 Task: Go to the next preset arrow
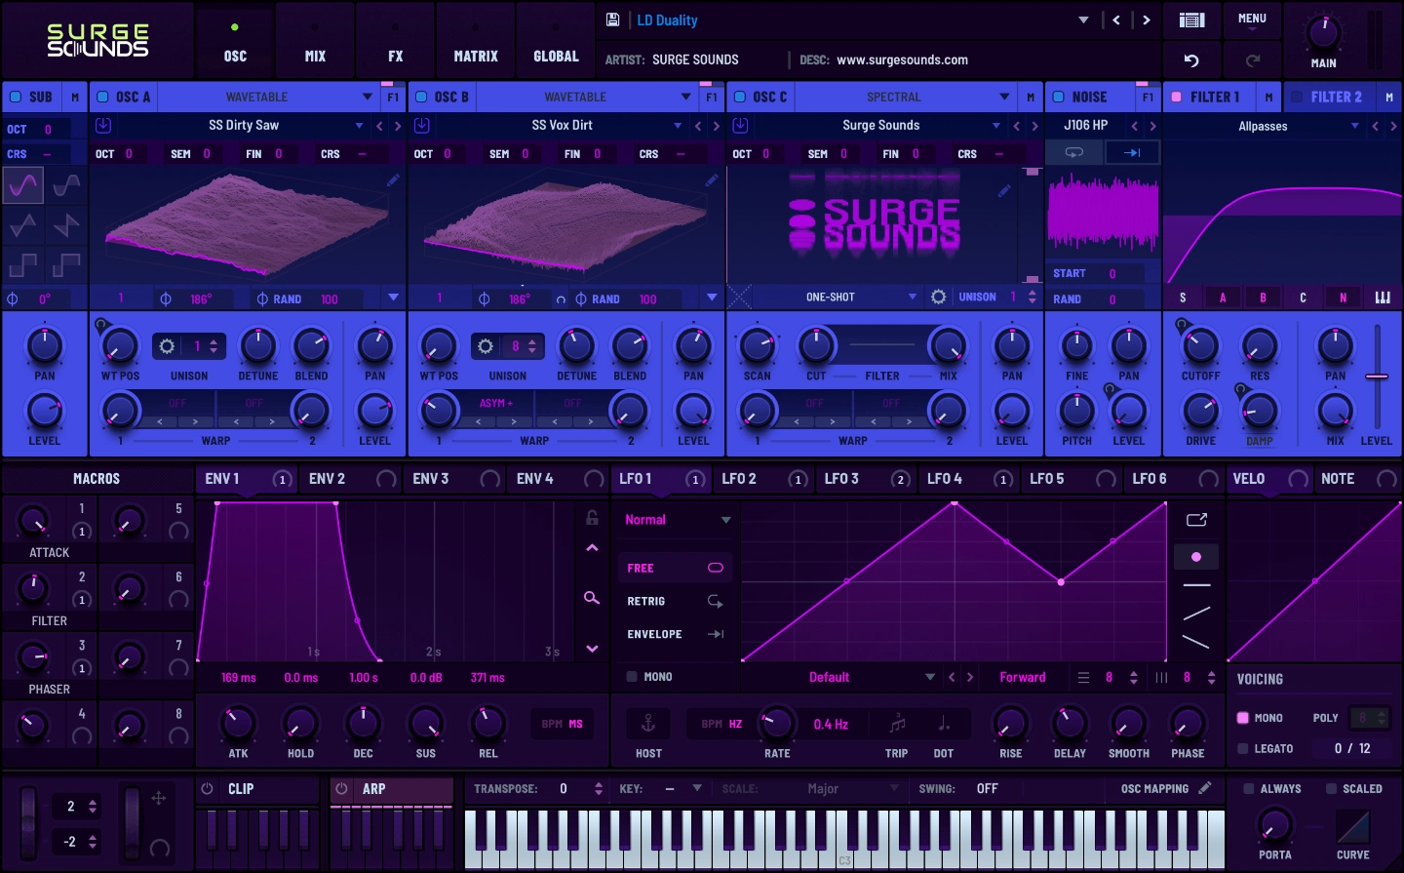tap(1146, 20)
